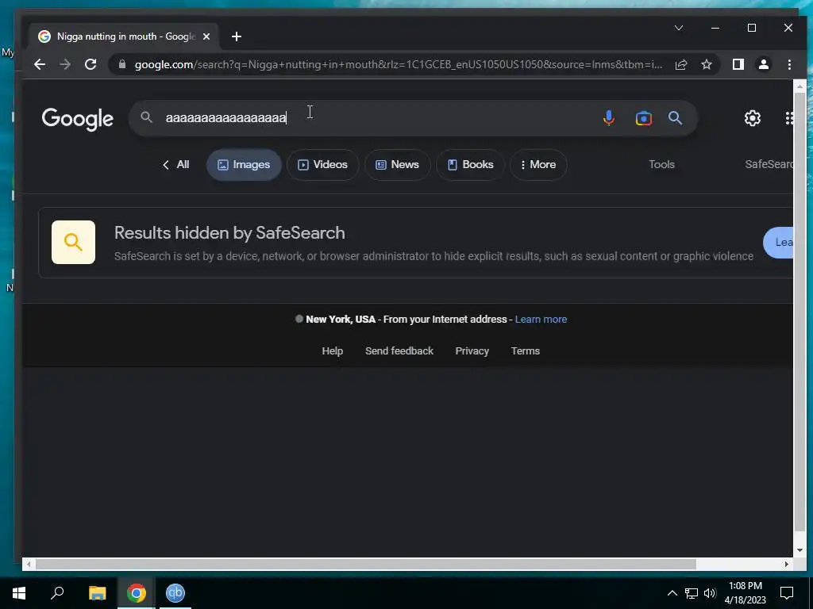Show hidden system tray icons
The image size is (813, 609).
click(672, 593)
